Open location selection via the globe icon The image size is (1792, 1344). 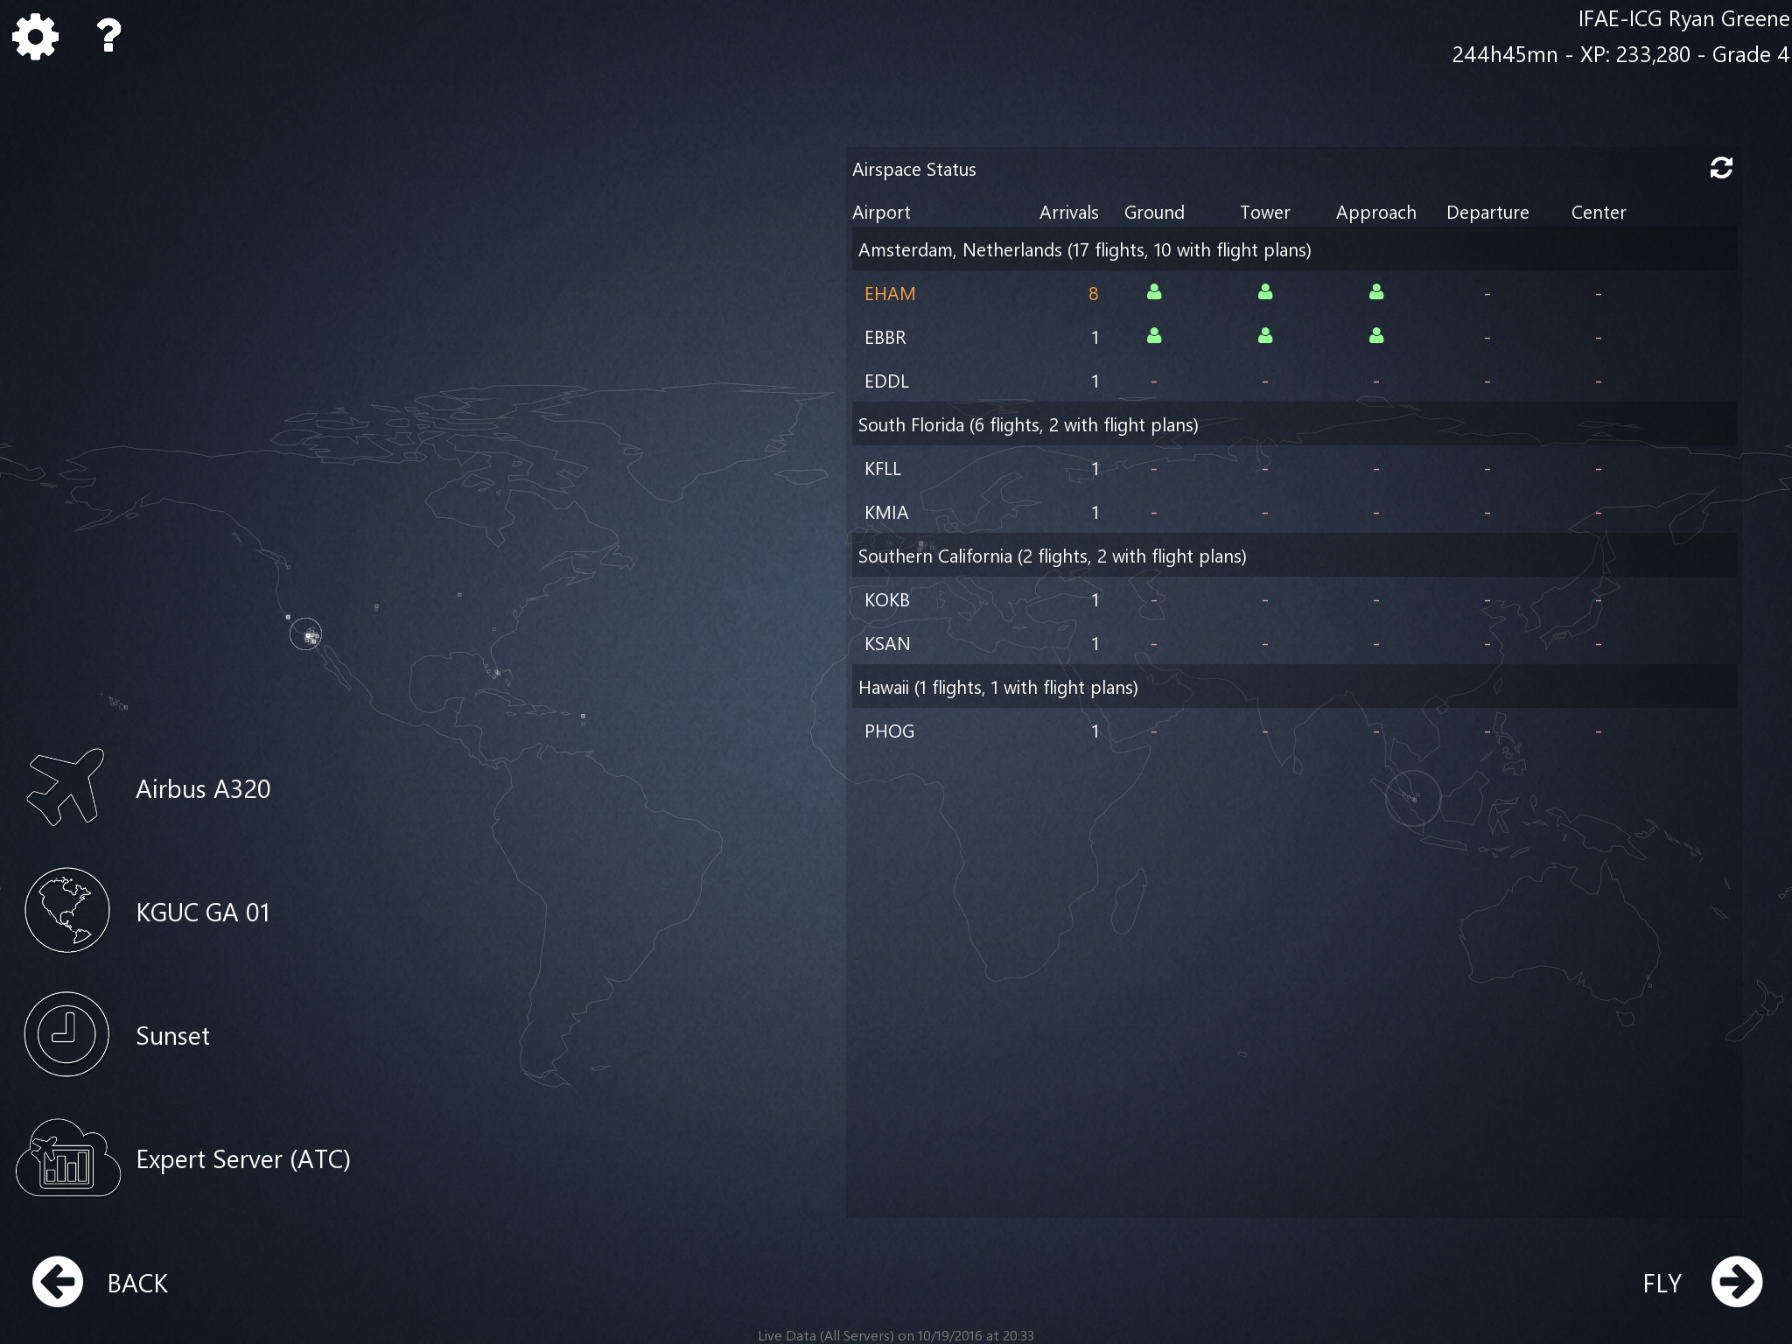click(x=66, y=911)
